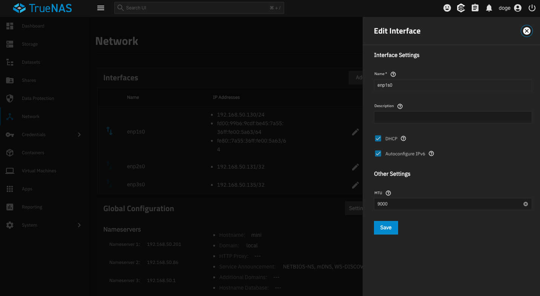The width and height of the screenshot is (540, 296).
Task: Clear the MTU field with X icon
Action: point(525,204)
